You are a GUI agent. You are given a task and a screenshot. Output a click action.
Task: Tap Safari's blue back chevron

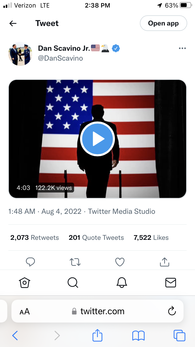15,336
